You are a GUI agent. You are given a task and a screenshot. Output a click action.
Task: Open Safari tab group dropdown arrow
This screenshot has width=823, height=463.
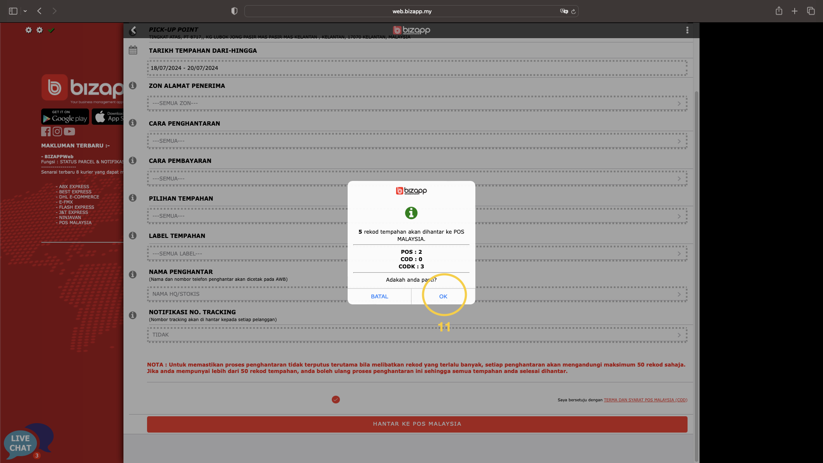(25, 11)
